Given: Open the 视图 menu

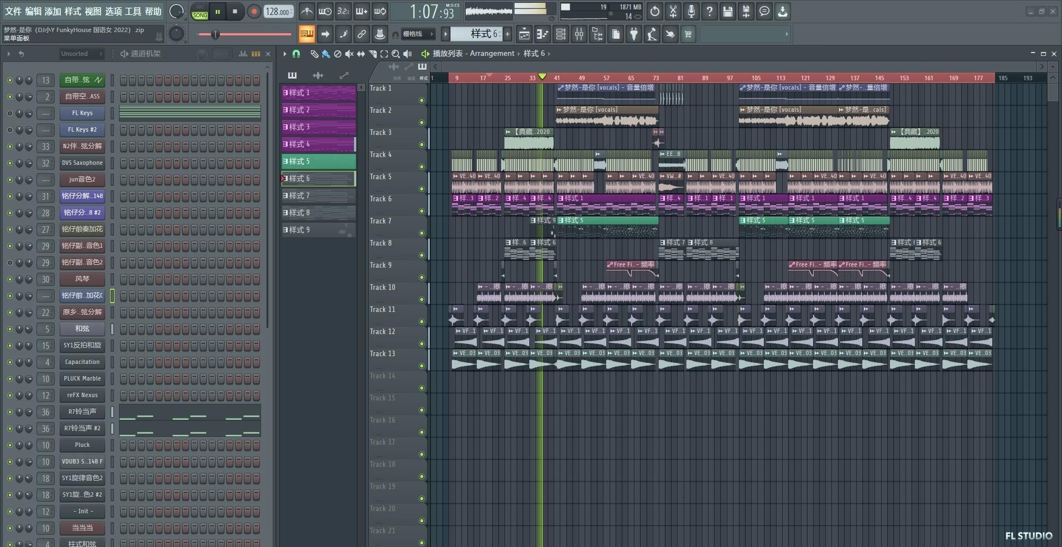Looking at the screenshot, I should [x=93, y=11].
